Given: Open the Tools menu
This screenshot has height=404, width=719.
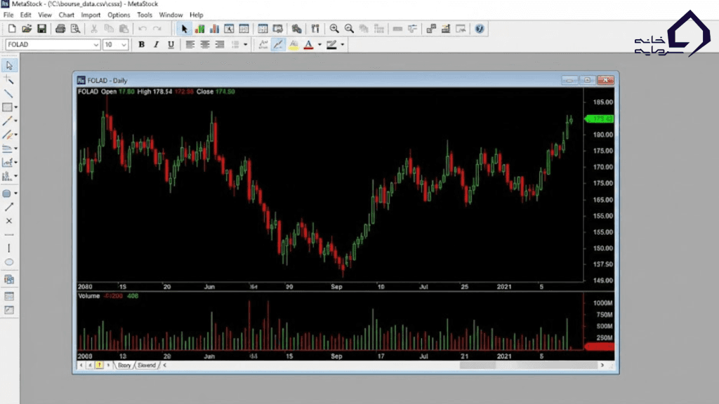Looking at the screenshot, I should tap(145, 15).
